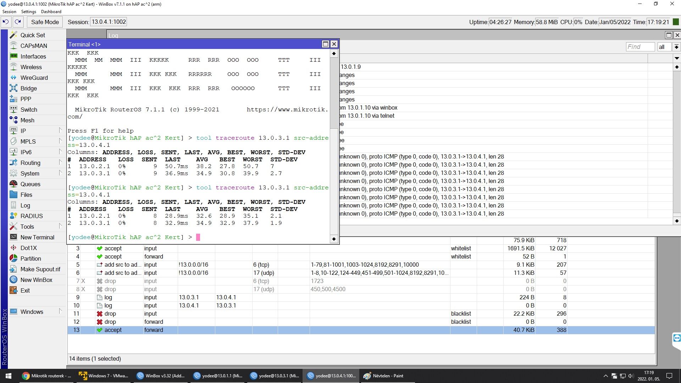The width and height of the screenshot is (681, 383).
Task: Click the Redo arrow icon
Action: [x=18, y=22]
